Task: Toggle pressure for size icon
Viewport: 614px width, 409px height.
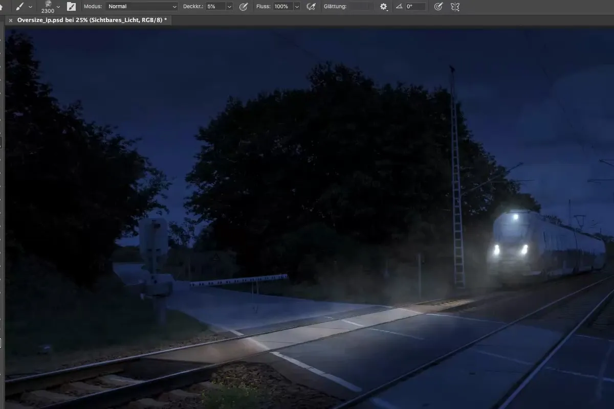Action: (x=438, y=7)
